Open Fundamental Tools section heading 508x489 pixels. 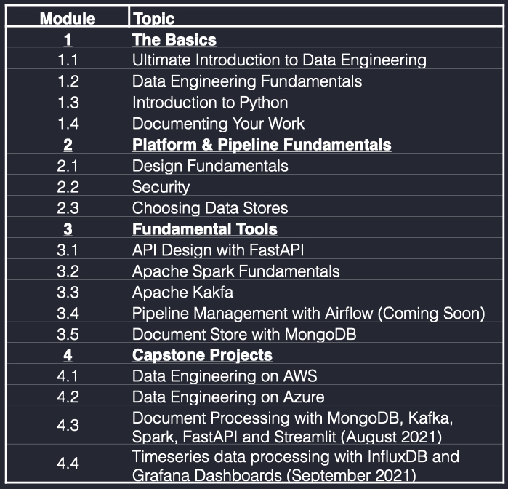205,229
